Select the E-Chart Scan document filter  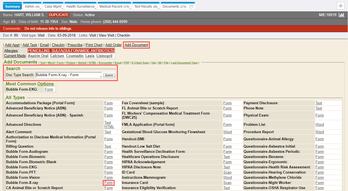[x=140, y=63]
